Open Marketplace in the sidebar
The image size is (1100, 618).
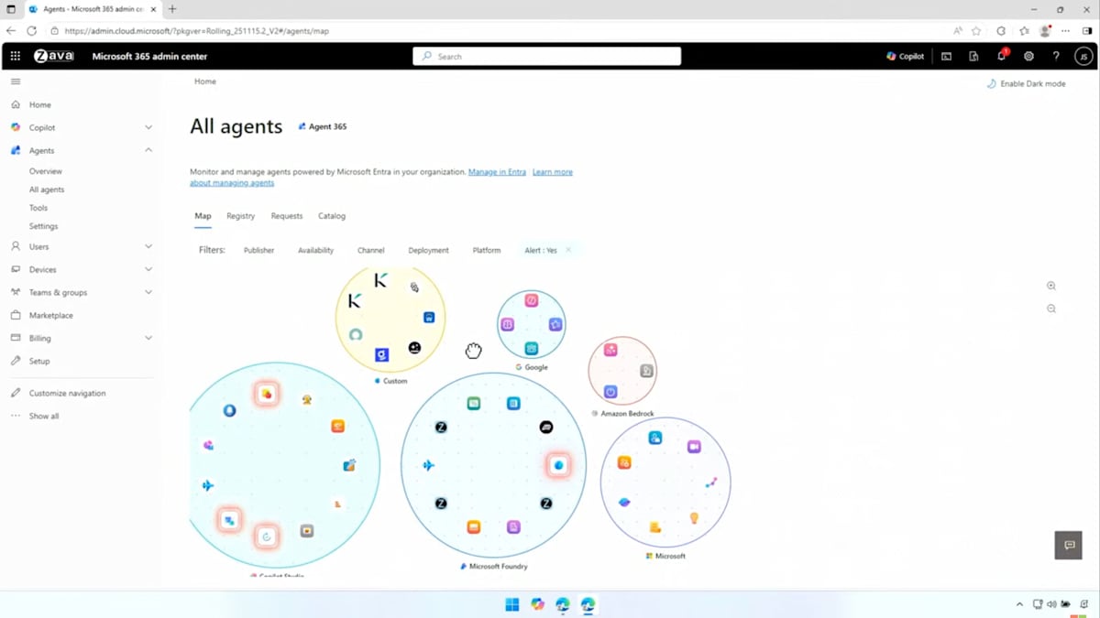[51, 315]
